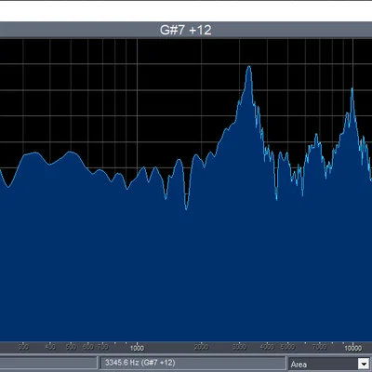Click the highest spectrum peak near 3000 Hz

[249, 66]
